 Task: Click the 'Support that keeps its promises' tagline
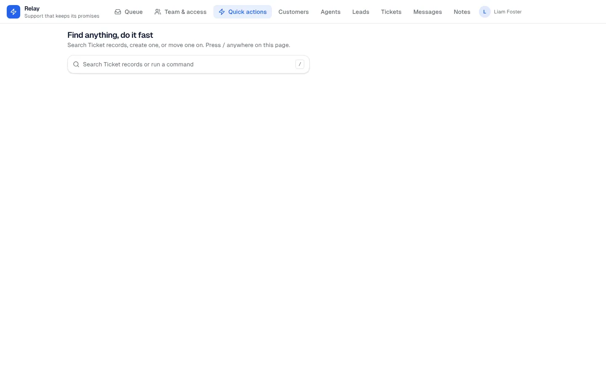tap(62, 16)
